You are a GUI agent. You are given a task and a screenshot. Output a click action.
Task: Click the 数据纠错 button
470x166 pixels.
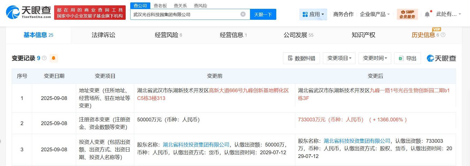(x=301, y=58)
